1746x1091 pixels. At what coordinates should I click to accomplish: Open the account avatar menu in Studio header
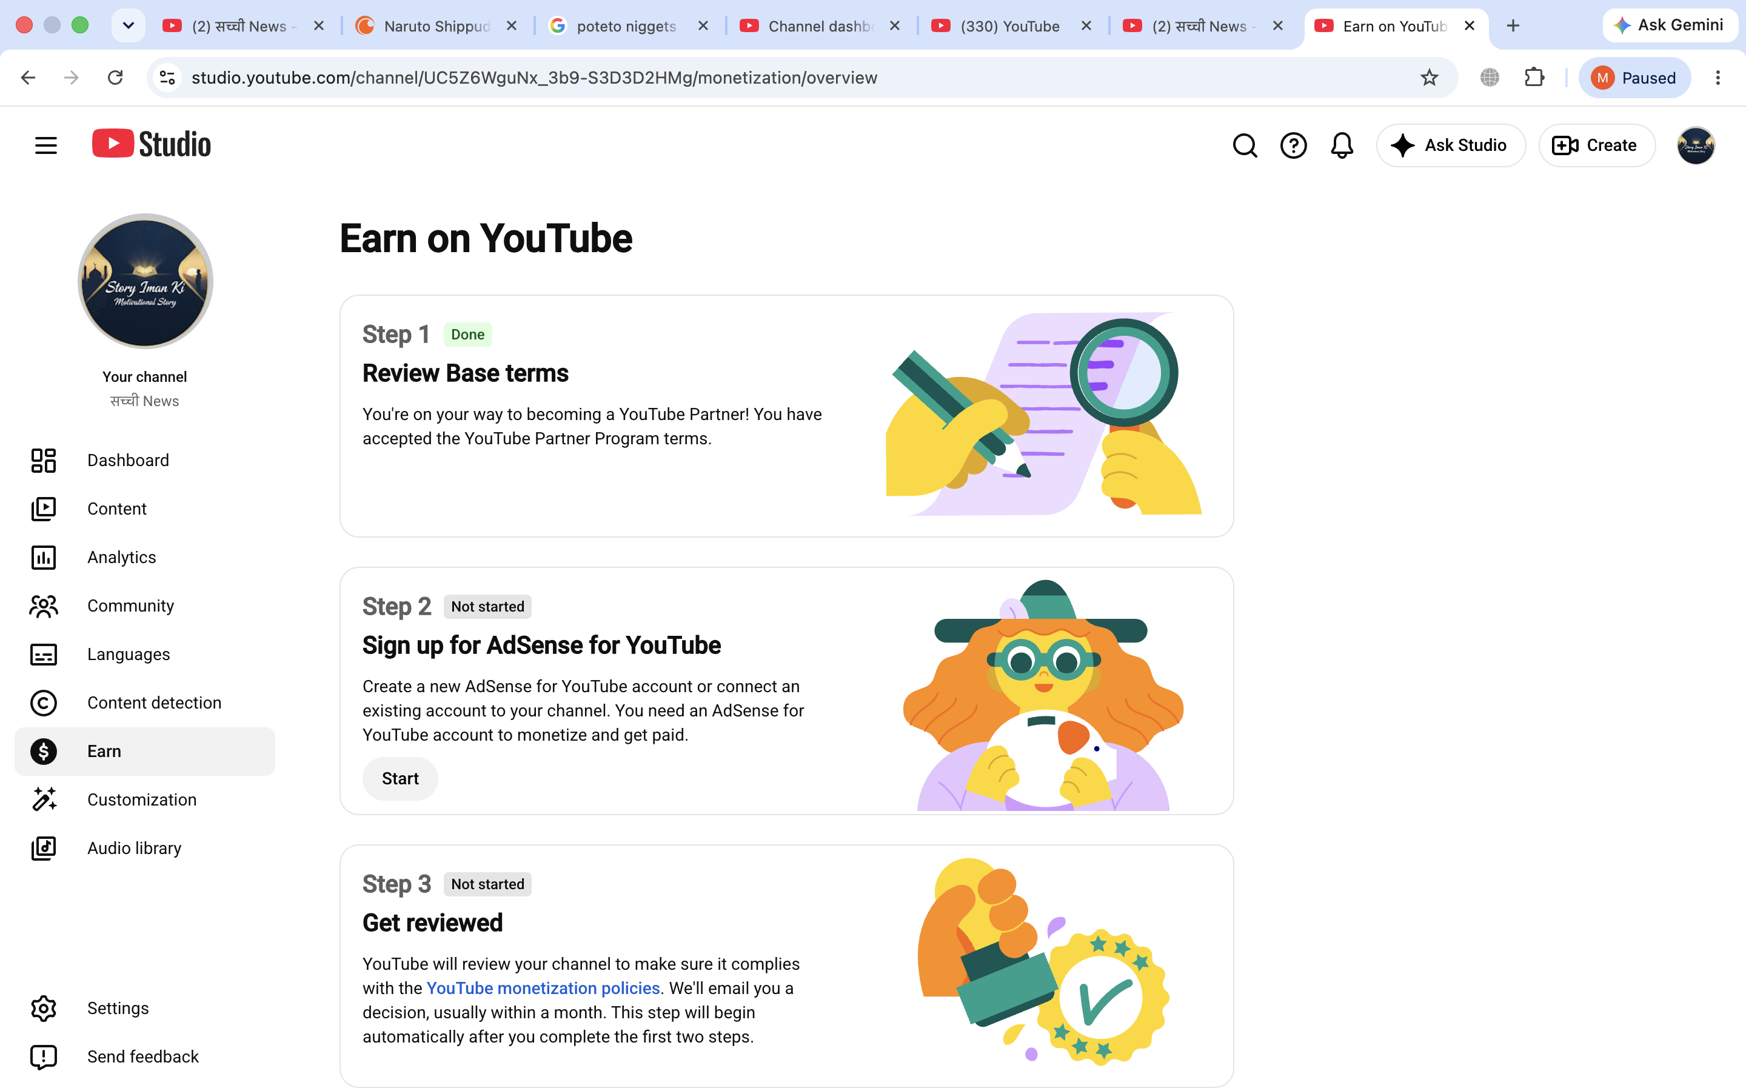click(x=1696, y=145)
